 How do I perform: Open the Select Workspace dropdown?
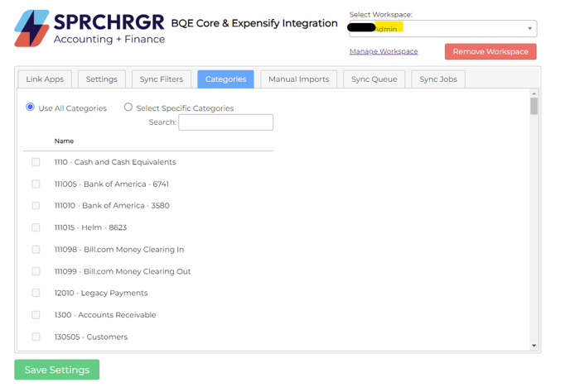tap(442, 28)
